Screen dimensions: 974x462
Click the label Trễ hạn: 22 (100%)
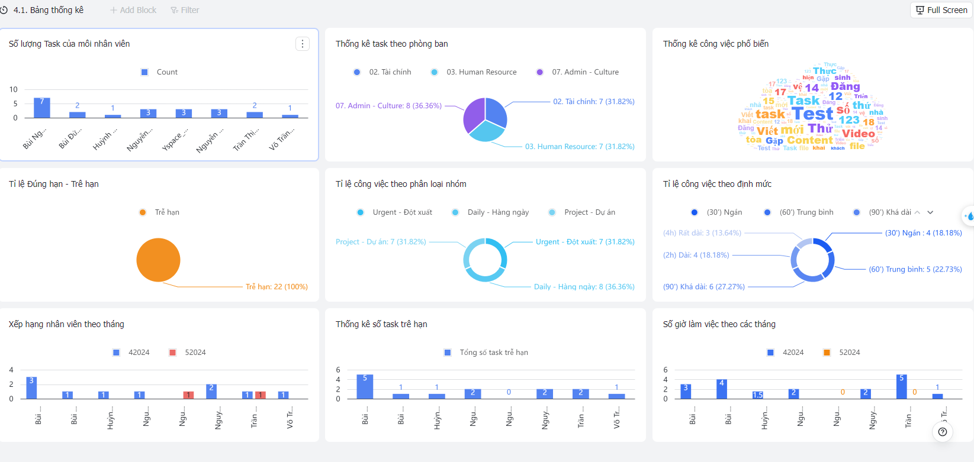[x=277, y=287]
